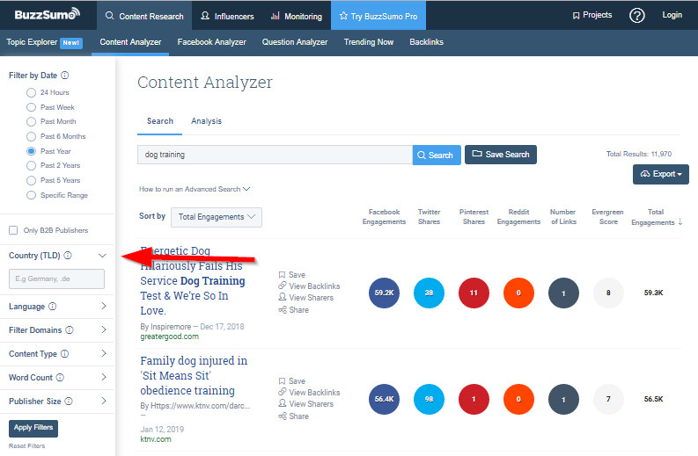Click the Filter by Date info icon
Image resolution: width=698 pixels, height=456 pixels.
click(x=65, y=75)
